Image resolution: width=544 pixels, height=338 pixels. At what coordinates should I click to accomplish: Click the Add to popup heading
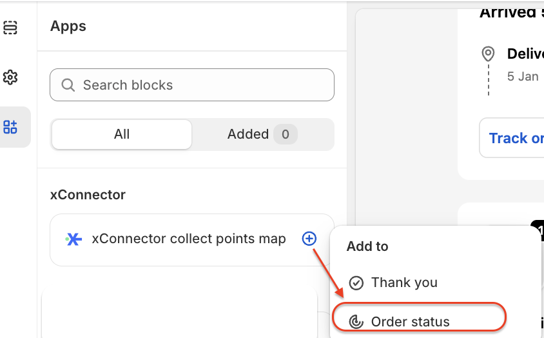[x=367, y=246]
